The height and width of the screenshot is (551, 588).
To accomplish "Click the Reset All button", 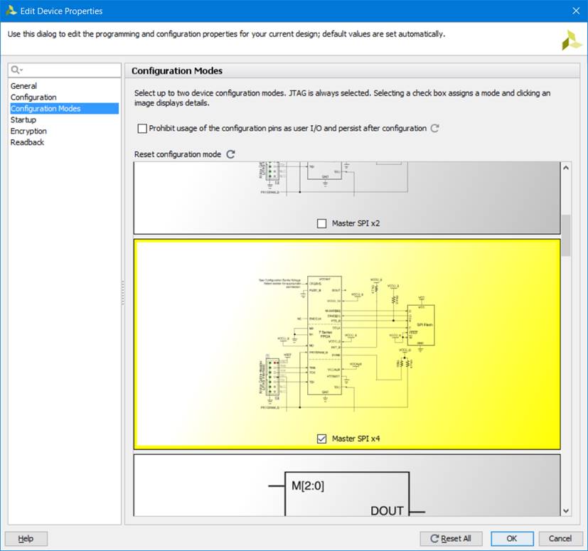I will [x=451, y=538].
